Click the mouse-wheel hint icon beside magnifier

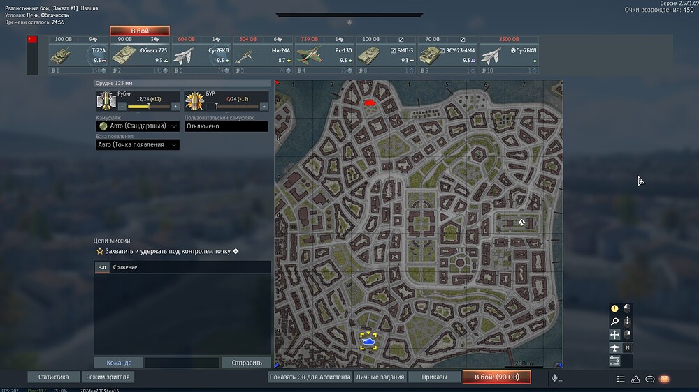pos(627,322)
